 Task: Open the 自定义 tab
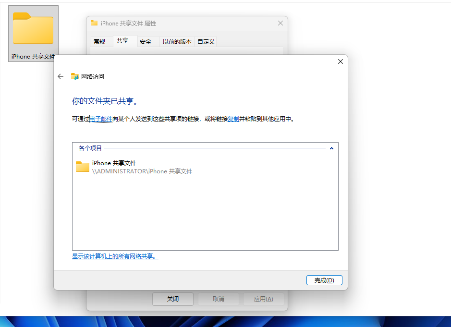click(206, 41)
